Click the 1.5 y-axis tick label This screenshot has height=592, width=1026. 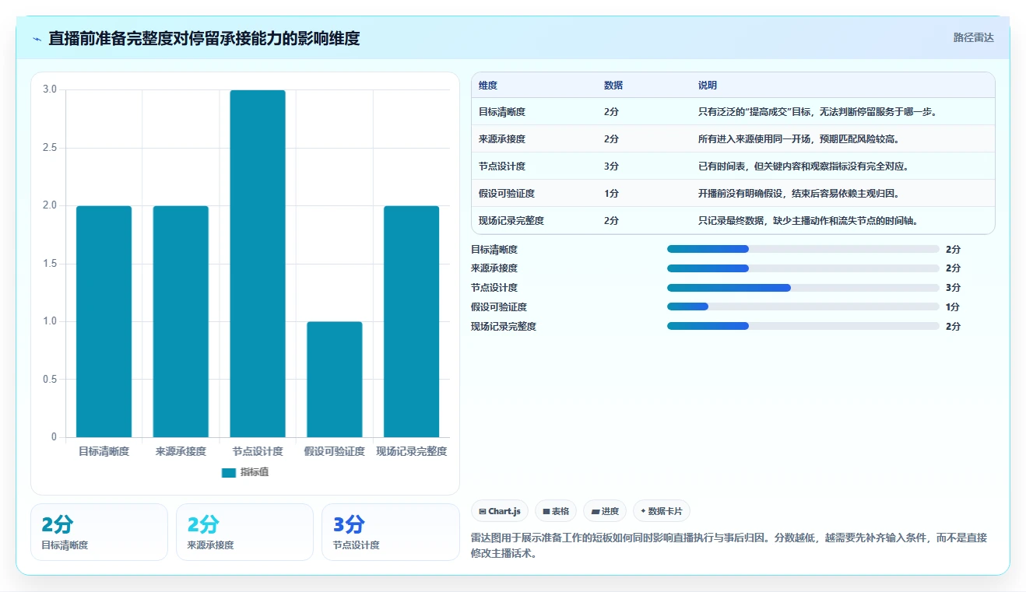[x=50, y=264]
